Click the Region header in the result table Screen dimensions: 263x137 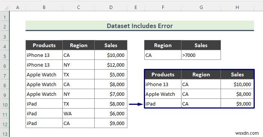pos(201,74)
